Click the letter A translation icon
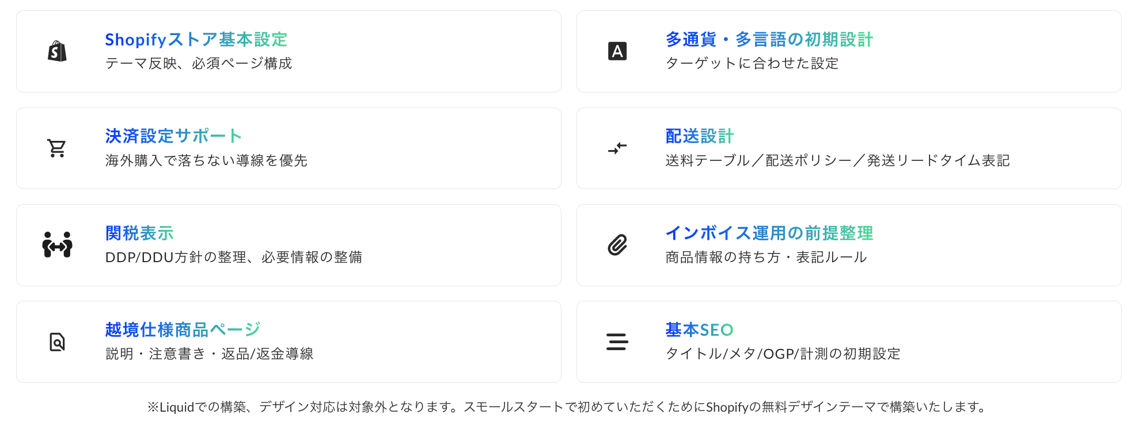This screenshot has height=422, width=1146. click(x=617, y=51)
